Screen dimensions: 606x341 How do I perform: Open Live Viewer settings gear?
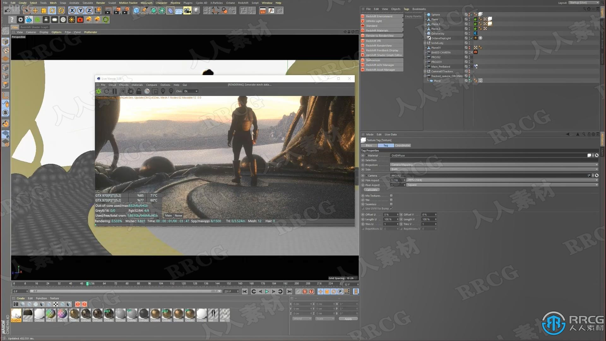pyautogui.click(x=131, y=91)
